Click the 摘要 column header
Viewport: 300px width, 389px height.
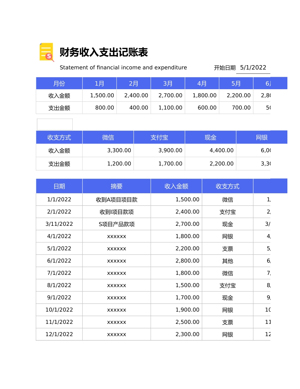[116, 186]
